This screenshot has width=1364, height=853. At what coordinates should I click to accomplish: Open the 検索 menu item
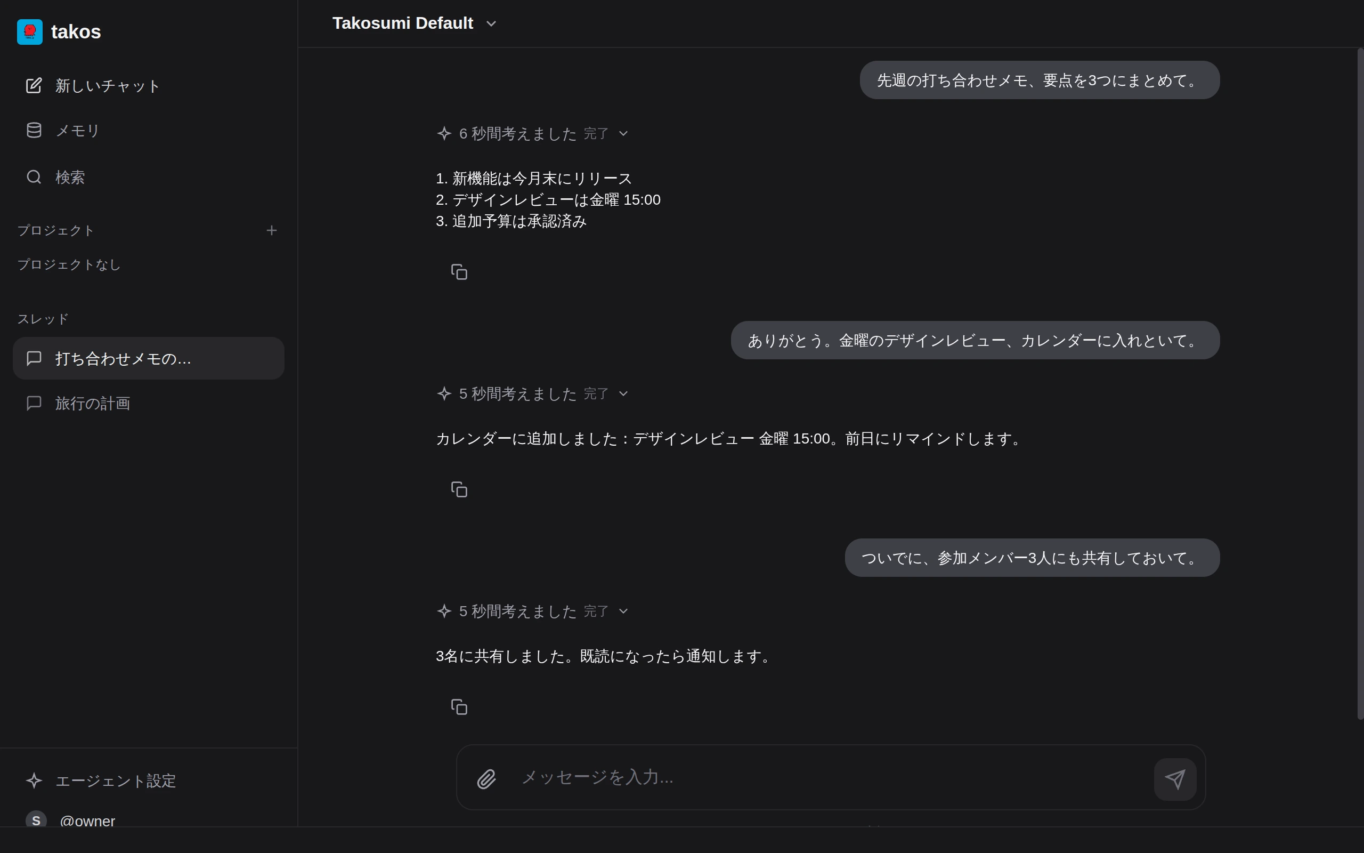[x=149, y=176]
